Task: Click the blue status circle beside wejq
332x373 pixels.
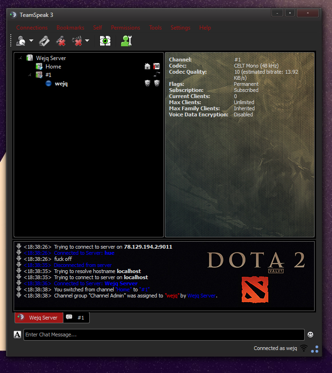Action: 48,84
